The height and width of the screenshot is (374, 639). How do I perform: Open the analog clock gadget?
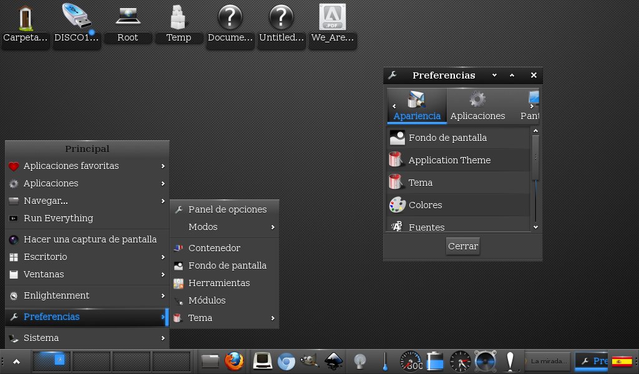click(460, 361)
